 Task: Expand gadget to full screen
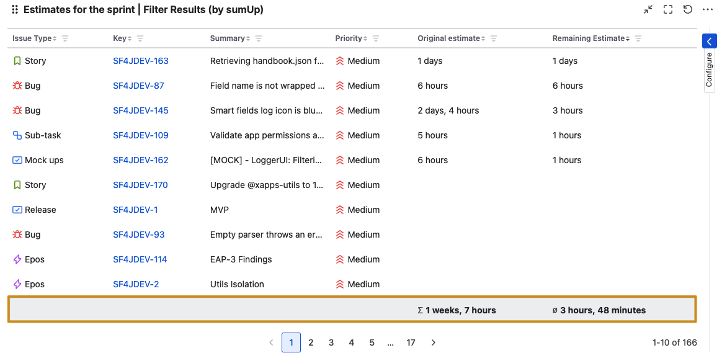coord(668,9)
